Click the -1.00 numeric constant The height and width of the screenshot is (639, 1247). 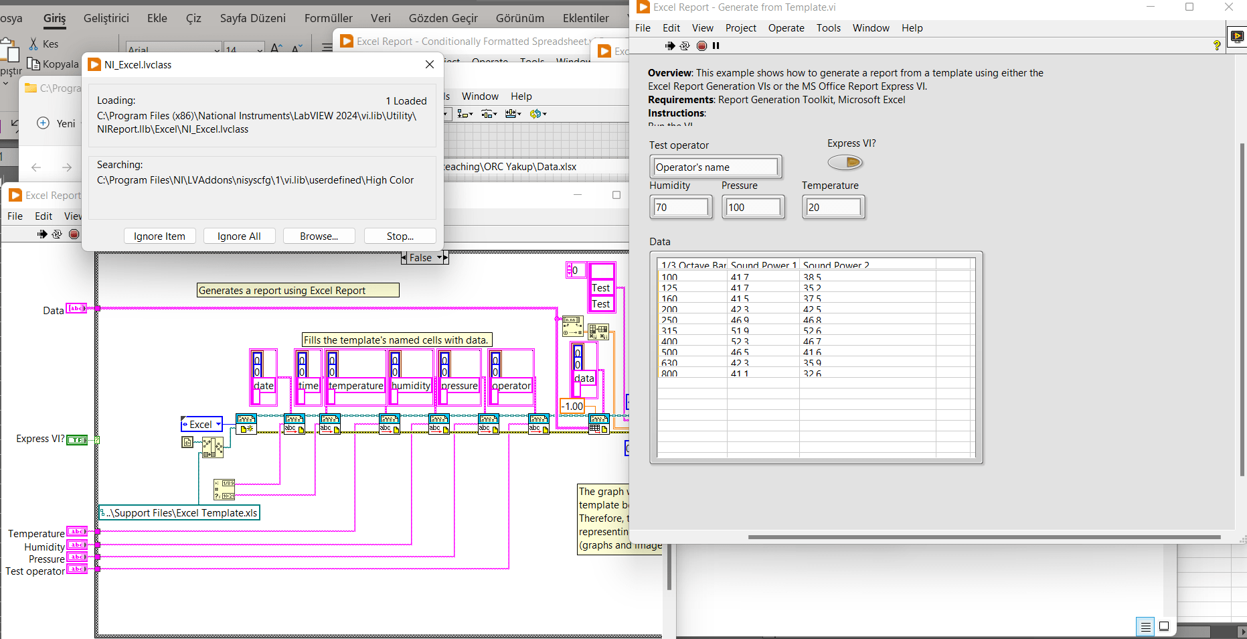[x=572, y=406]
